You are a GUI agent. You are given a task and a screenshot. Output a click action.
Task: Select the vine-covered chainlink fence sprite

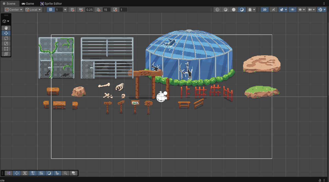coord(56,58)
